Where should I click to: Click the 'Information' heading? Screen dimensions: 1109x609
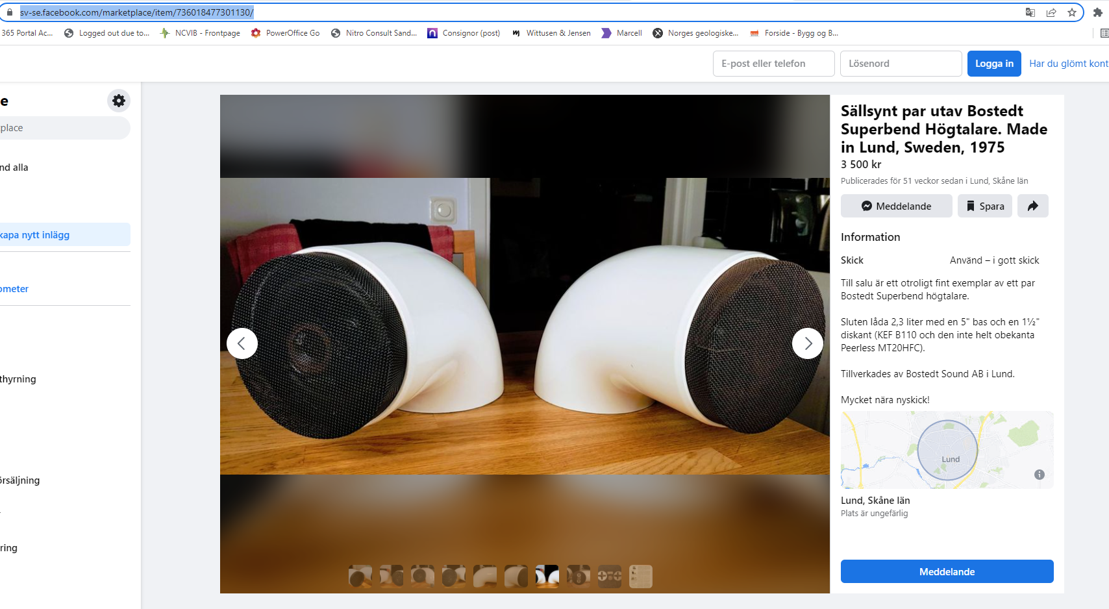tap(870, 237)
